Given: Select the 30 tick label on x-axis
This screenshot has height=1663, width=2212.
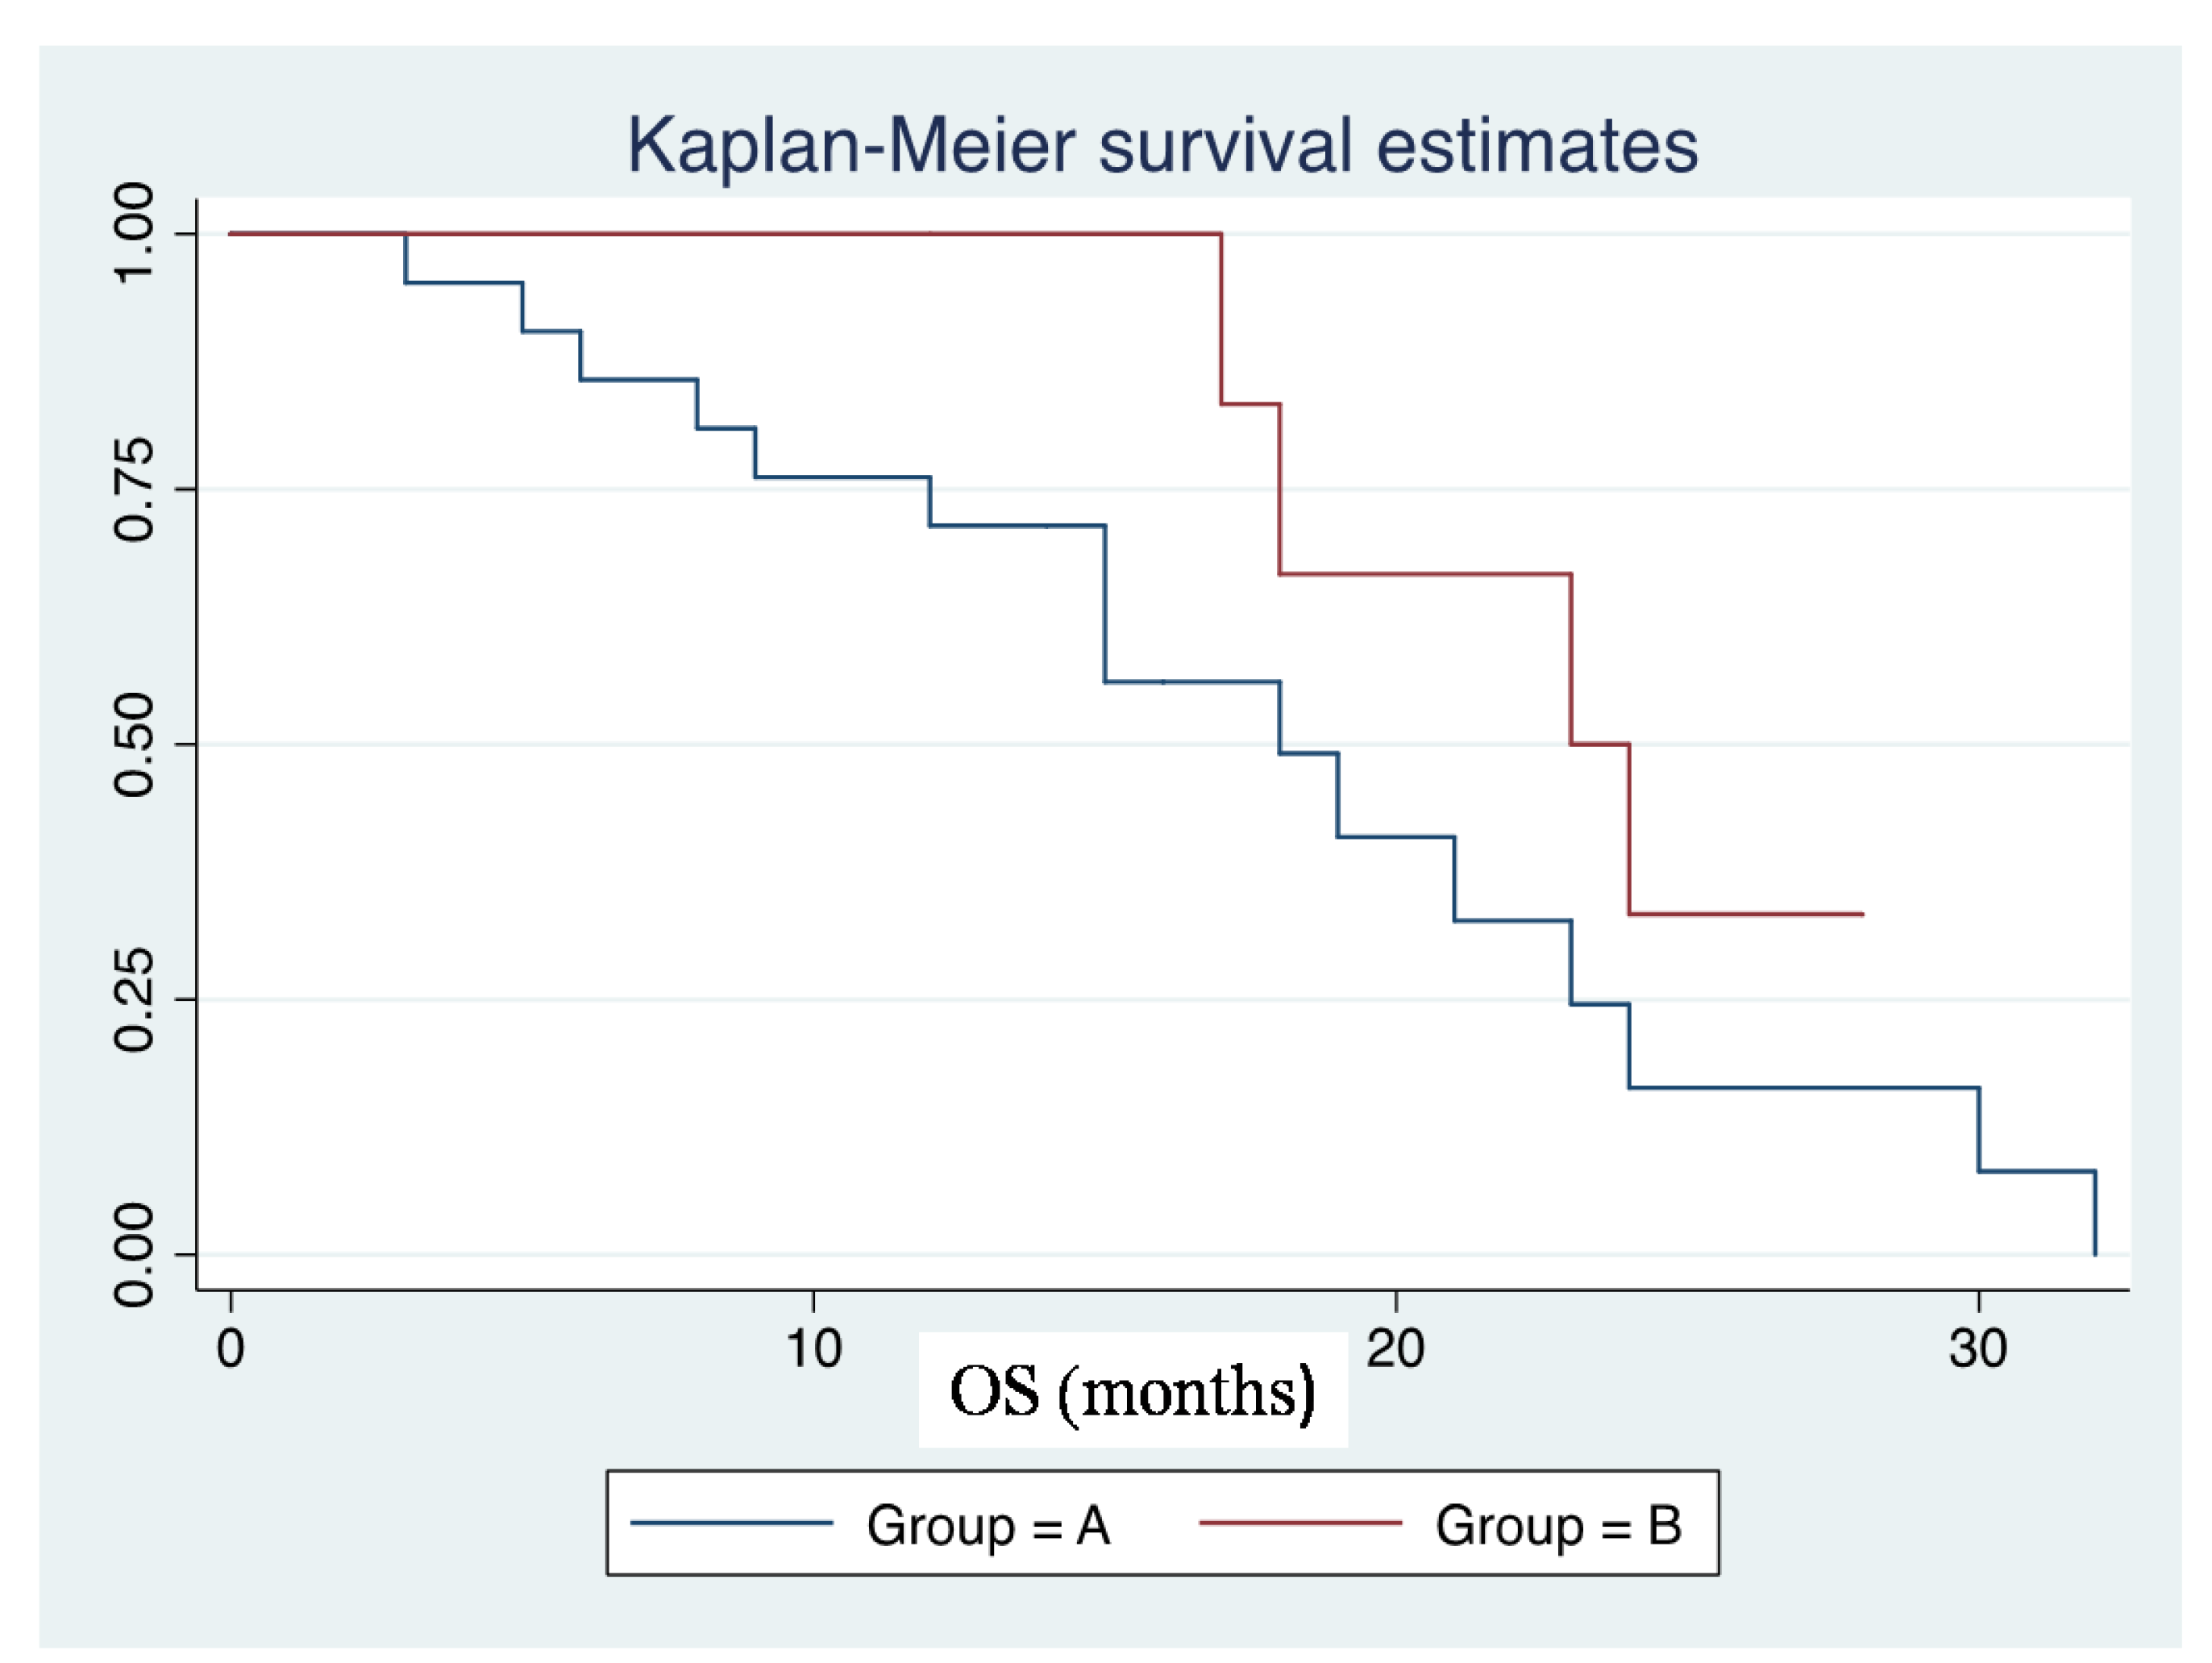Looking at the screenshot, I should (x=1978, y=1348).
